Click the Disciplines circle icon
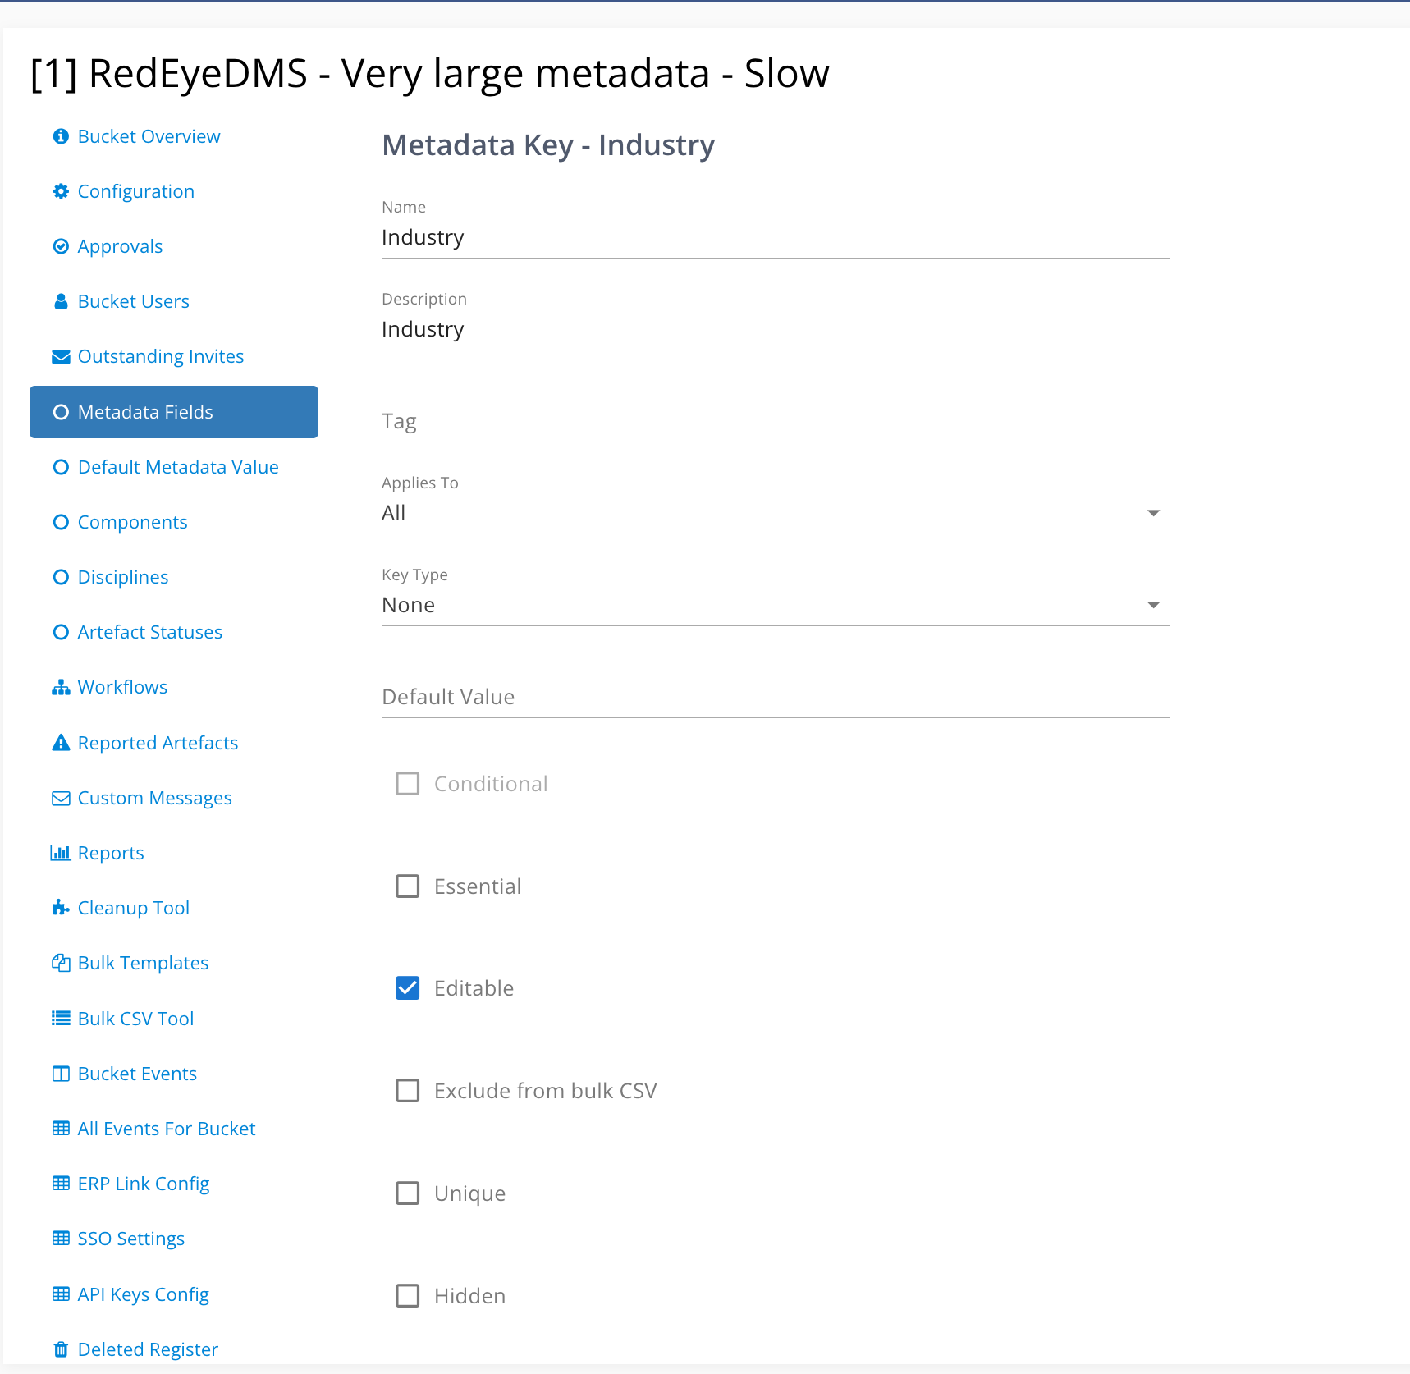Viewport: 1410px width, 1374px height. (61, 577)
